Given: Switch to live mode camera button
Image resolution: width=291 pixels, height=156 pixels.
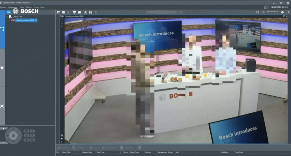Looking at the screenshot, I should (x=9, y=12).
